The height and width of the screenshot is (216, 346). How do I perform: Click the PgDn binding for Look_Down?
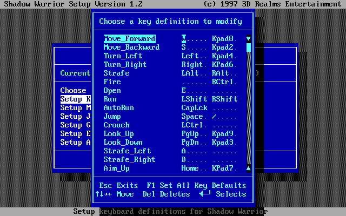tap(190, 143)
